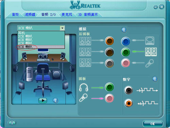
Task: Click the black digital S/PDIF output jack
Action: [x=129, y=90]
